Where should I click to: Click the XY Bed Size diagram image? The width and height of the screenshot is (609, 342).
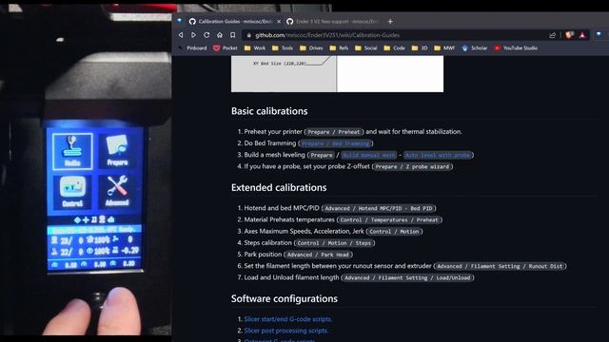tap(337, 74)
